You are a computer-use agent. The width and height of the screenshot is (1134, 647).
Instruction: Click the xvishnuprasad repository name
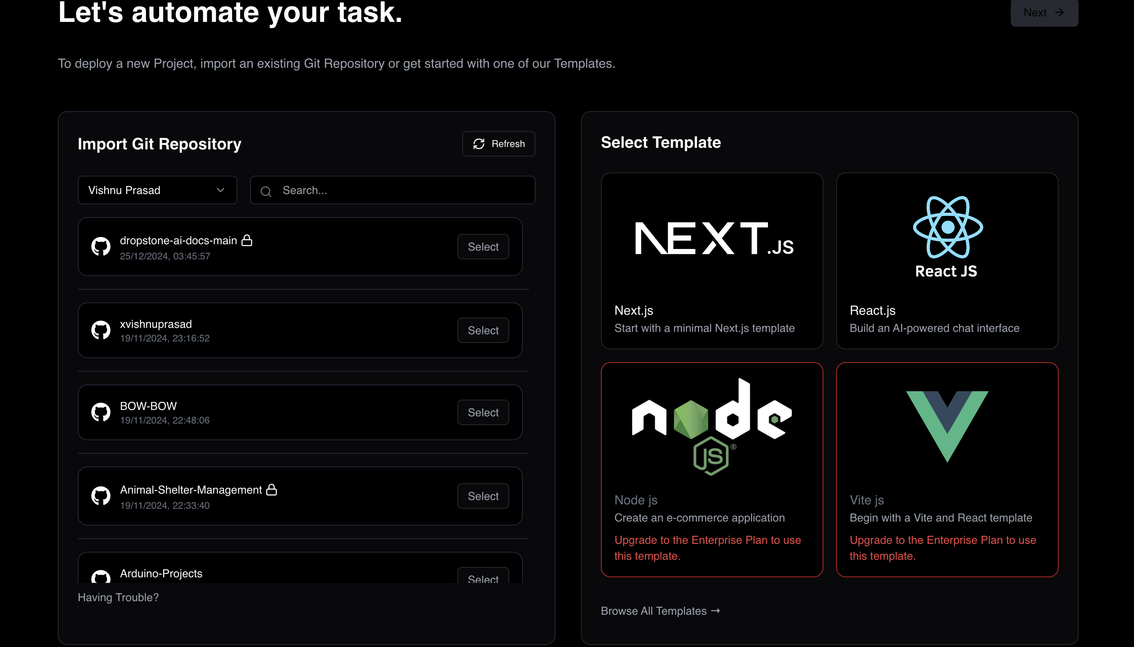[x=156, y=324]
